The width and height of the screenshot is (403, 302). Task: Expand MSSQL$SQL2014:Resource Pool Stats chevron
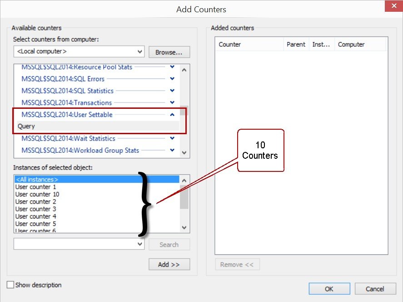click(x=172, y=67)
